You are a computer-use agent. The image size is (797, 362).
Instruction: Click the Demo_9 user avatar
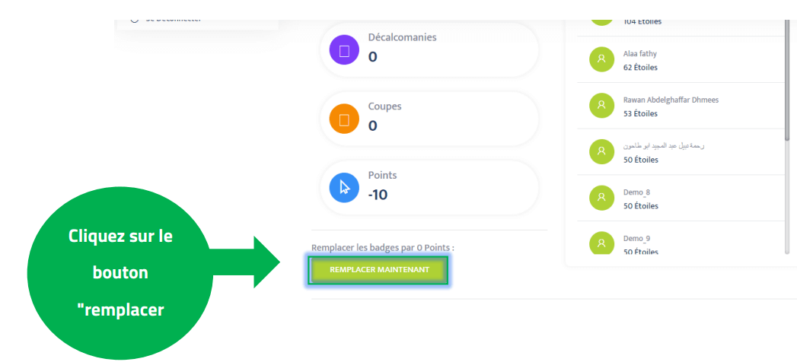point(601,243)
